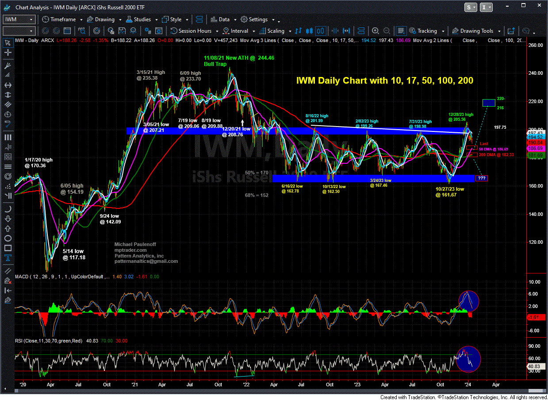The height and width of the screenshot is (400, 548).
Task: Open the Studies menu
Action: (138, 19)
